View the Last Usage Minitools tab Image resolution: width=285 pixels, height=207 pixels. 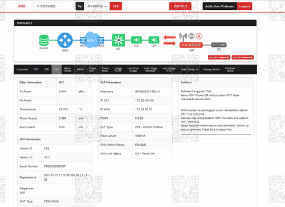150,69
